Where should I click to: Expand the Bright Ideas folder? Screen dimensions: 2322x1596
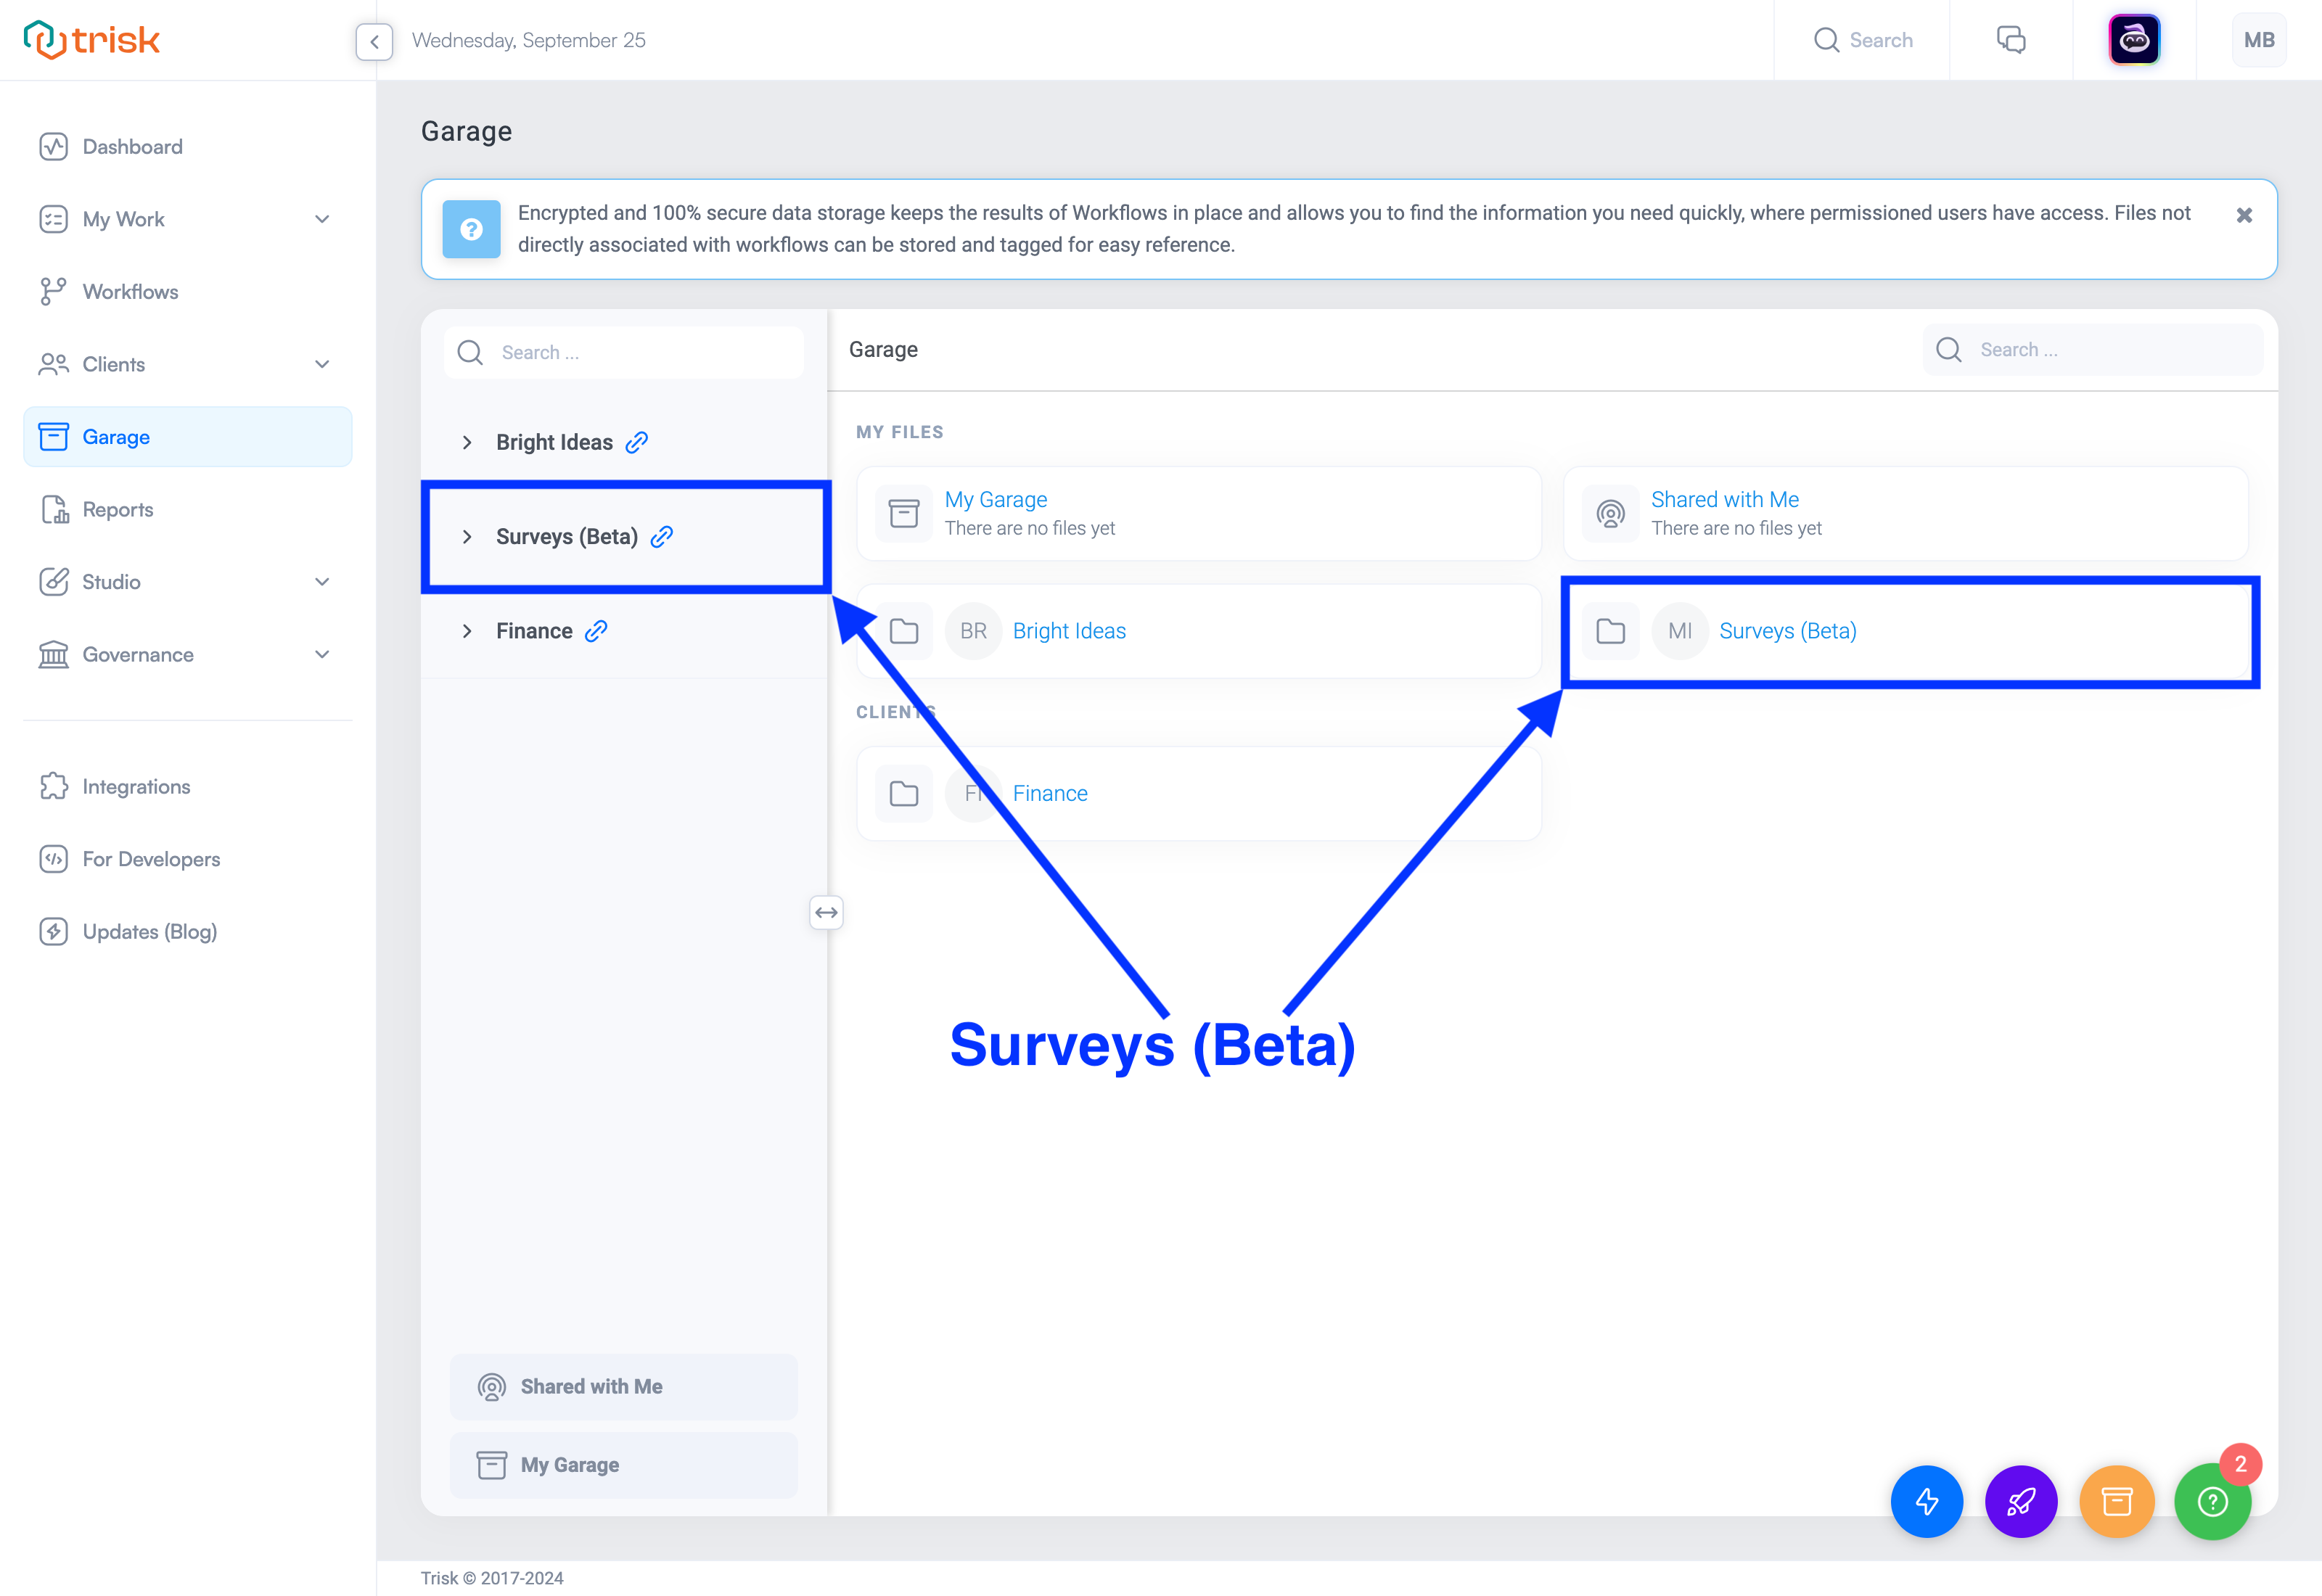467,441
